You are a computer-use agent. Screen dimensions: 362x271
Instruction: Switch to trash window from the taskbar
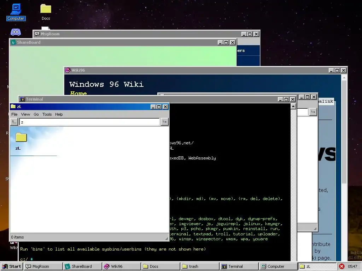200,266
